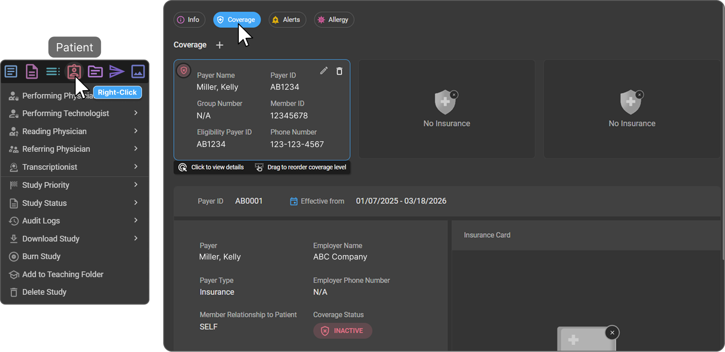Choose Delete Study menu option
725x352 pixels.
[x=44, y=292]
